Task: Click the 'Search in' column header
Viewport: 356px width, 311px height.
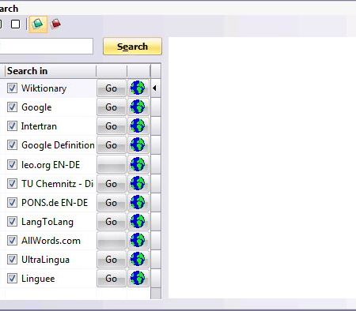Action: click(x=51, y=71)
